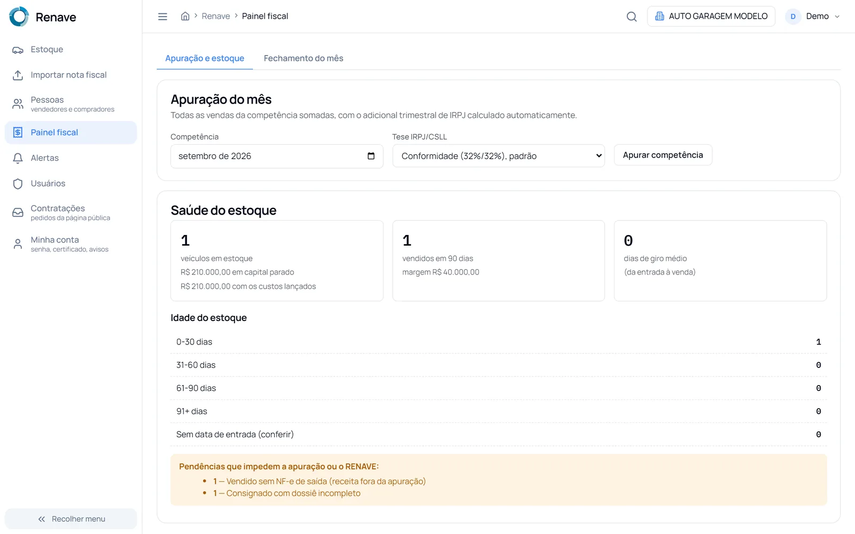Open search with the magnifier icon

(x=632, y=17)
